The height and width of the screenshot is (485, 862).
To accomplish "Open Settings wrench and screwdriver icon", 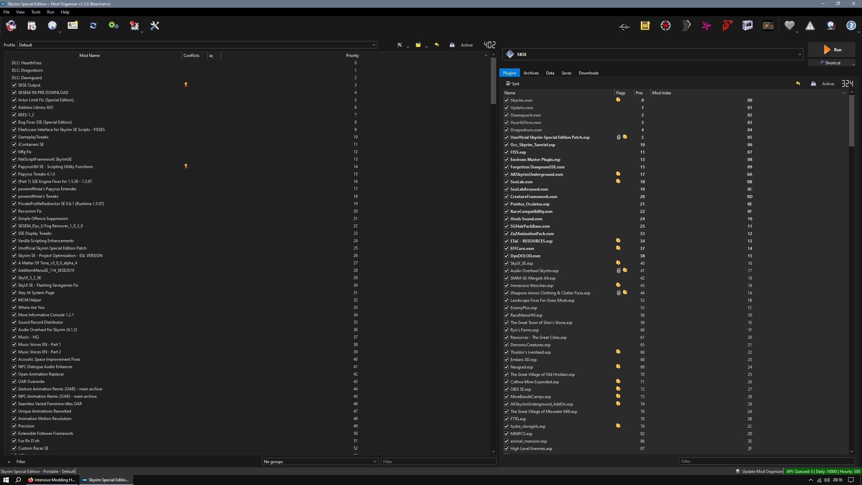I will (155, 26).
